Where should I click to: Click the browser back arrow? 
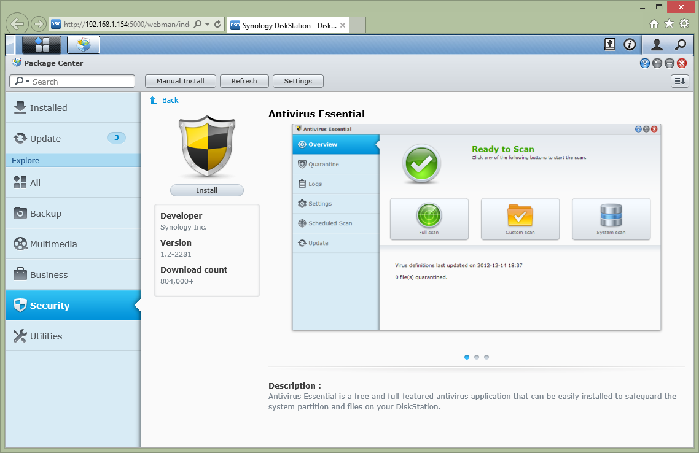(17, 24)
